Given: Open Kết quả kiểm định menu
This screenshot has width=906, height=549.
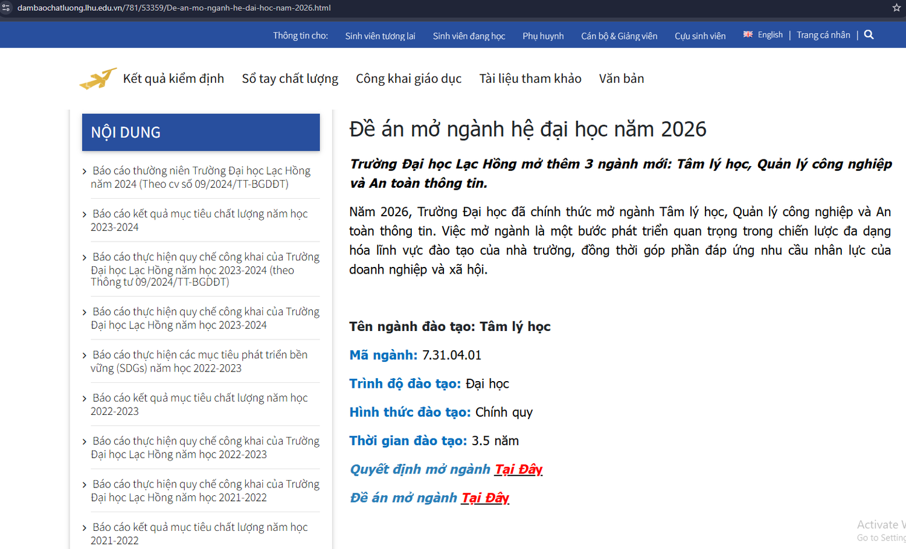Looking at the screenshot, I should pos(173,79).
